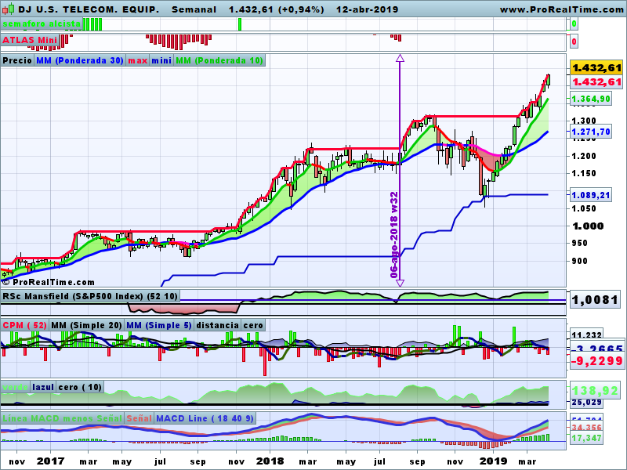Screen dimensions: 627x470
Task: Click the 25,029 value tag
Action: click(586, 402)
